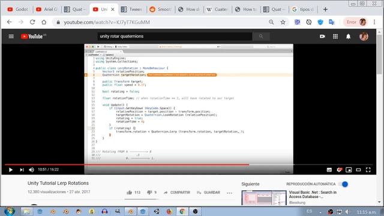
Task: Open the Visual Basic .Net video thumbnail
Action: point(264,198)
